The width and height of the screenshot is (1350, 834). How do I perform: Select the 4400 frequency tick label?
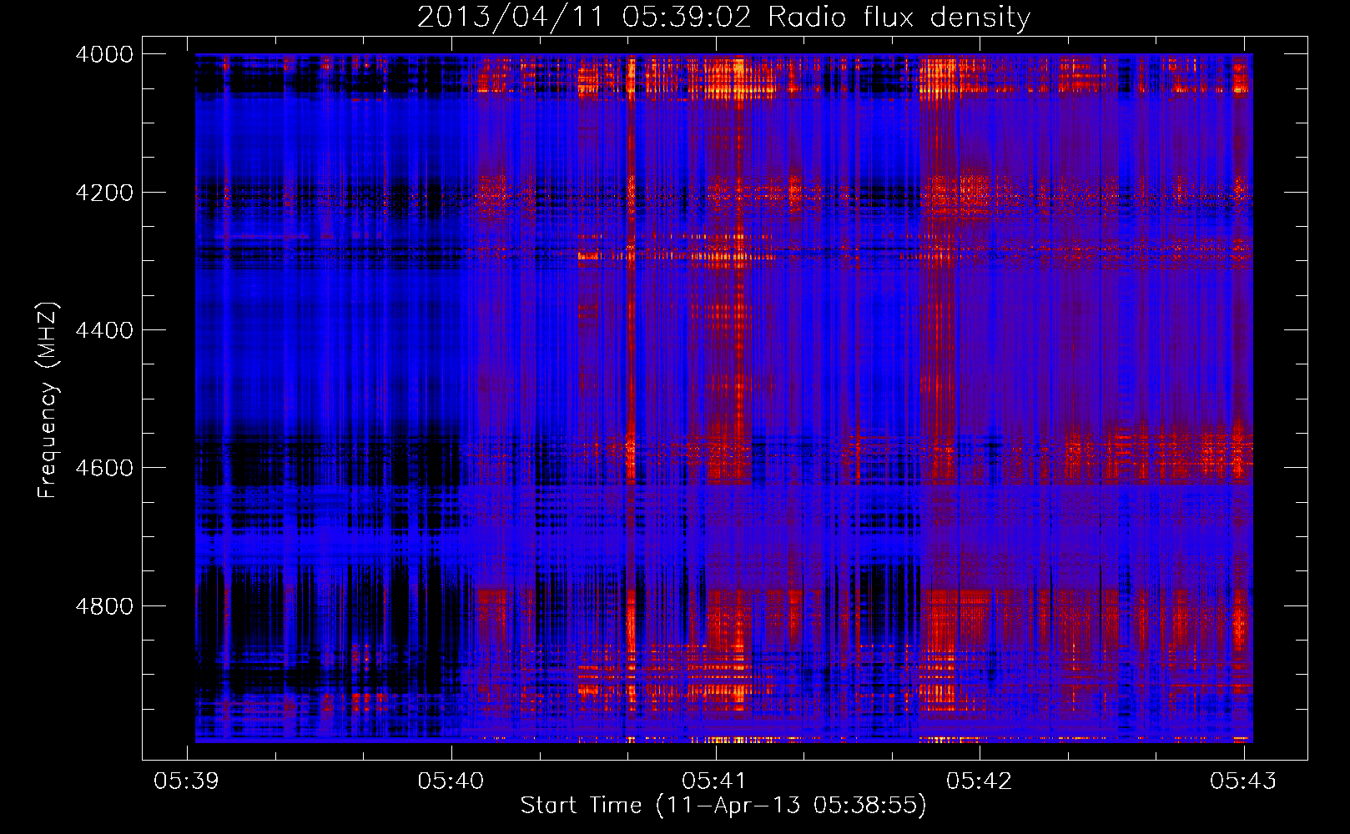tap(104, 330)
